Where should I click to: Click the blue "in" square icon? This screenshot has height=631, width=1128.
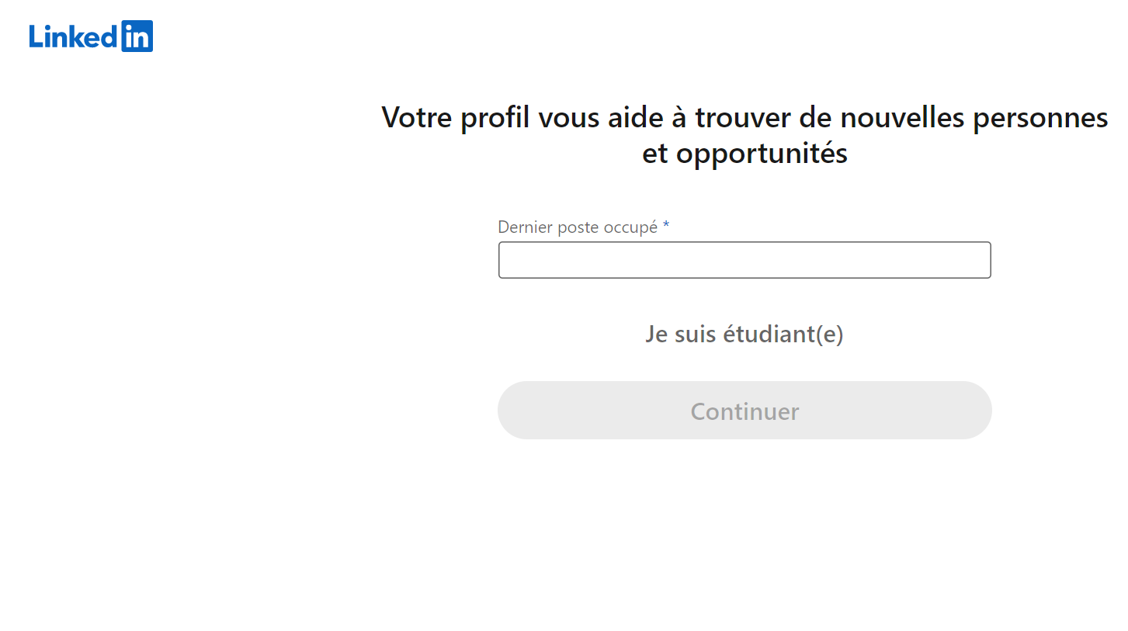(137, 36)
